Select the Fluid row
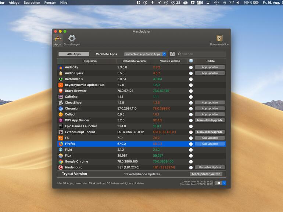Viewport: 283px width, 212px height. tap(141, 150)
